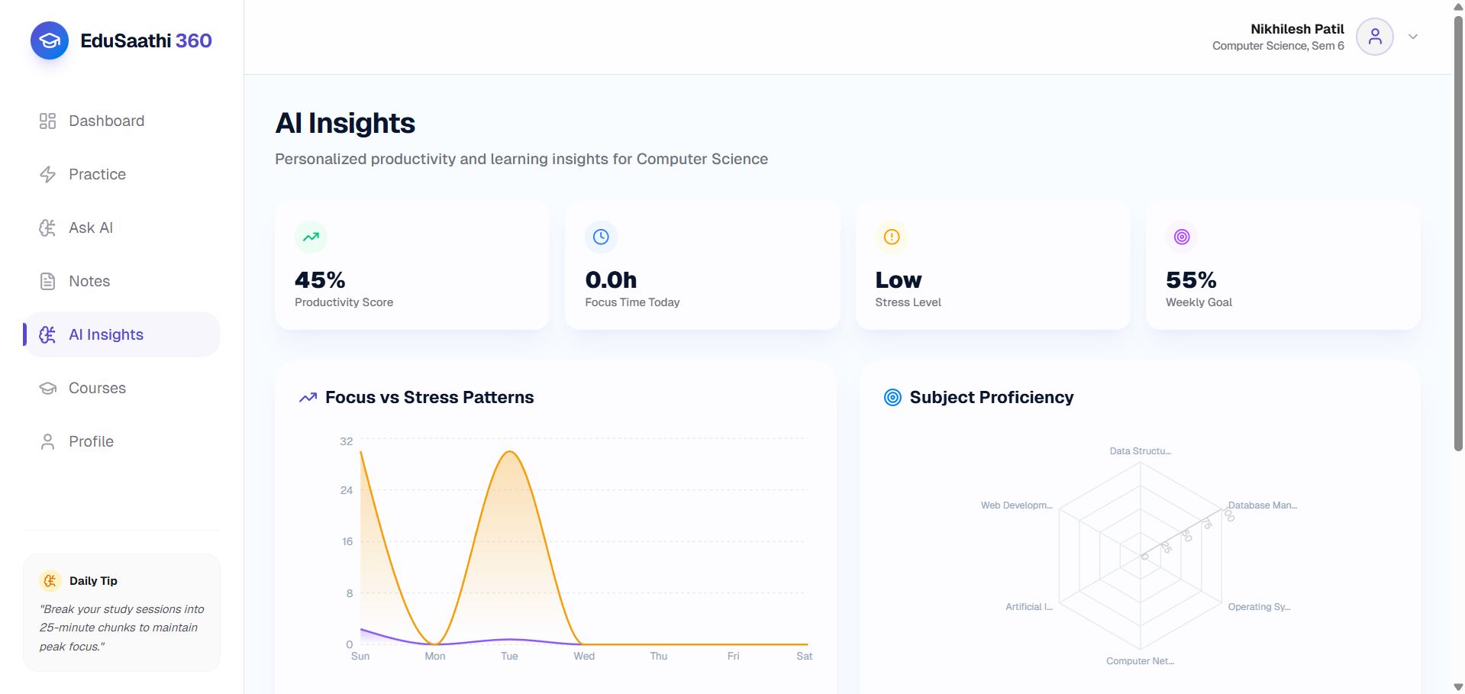Click the Stress Level alert icon
Image resolution: width=1465 pixels, height=694 pixels.
pos(892,237)
